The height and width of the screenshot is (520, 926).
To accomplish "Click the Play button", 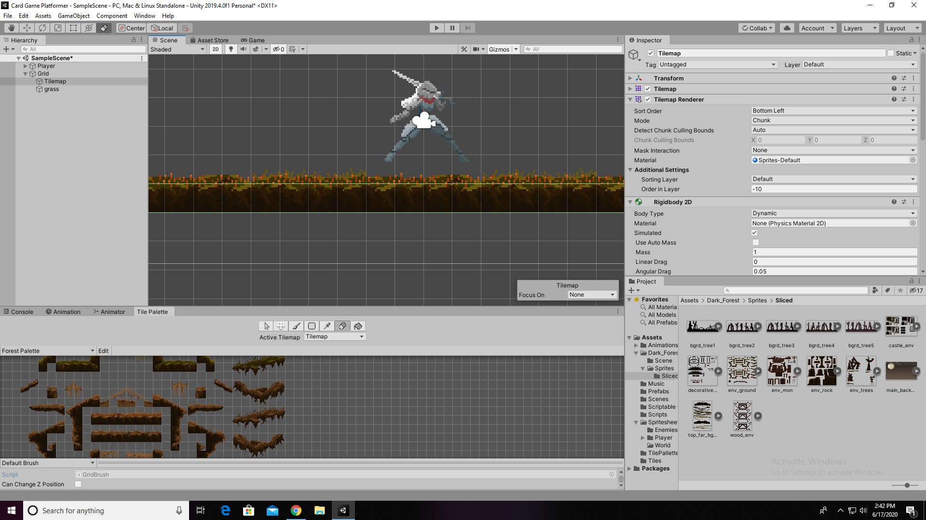I will click(x=436, y=28).
